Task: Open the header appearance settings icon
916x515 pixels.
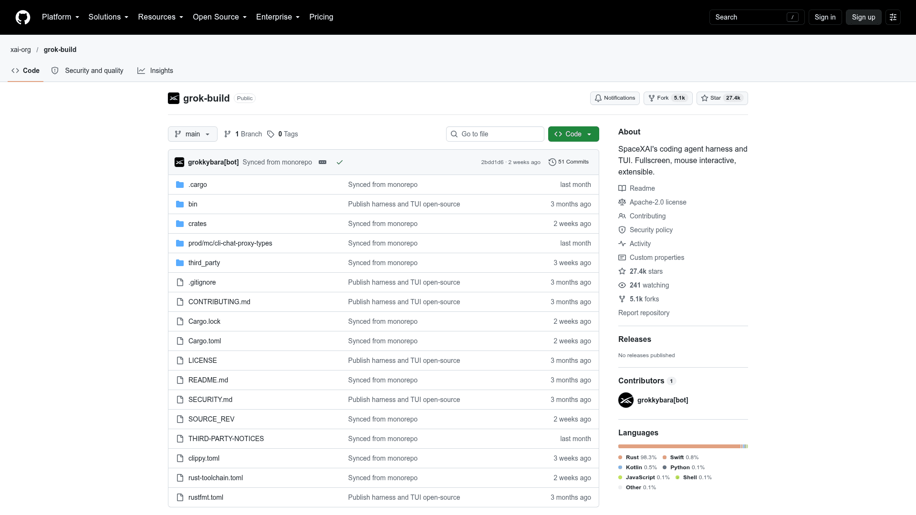Action: click(893, 17)
